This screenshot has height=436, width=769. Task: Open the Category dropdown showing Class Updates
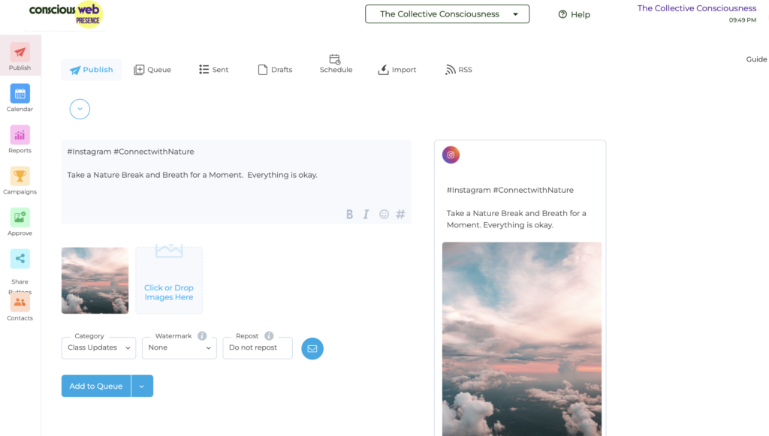click(x=98, y=347)
